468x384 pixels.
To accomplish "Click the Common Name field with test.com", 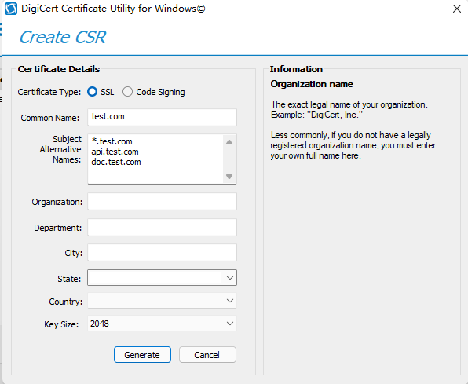I will tap(162, 117).
